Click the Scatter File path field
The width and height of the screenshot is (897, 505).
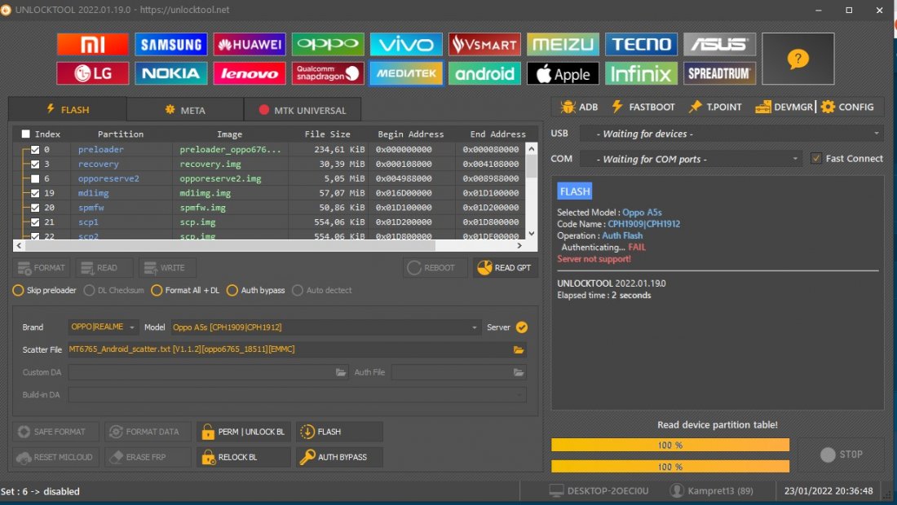pos(297,349)
